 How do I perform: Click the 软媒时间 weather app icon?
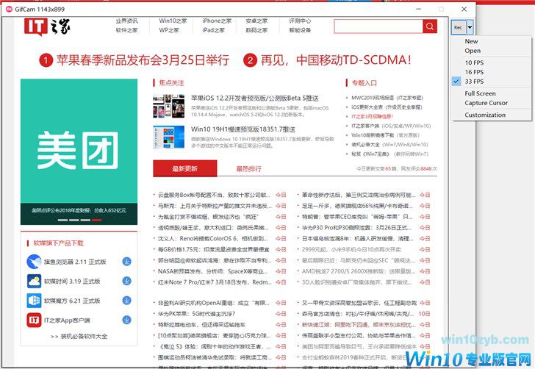(x=34, y=282)
